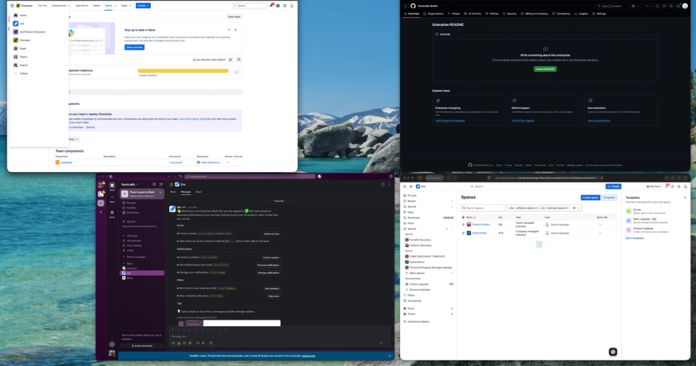Open the styleguide component link in Compass

click(67, 163)
